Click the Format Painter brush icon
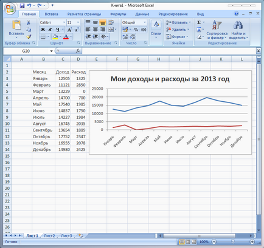 29,36
